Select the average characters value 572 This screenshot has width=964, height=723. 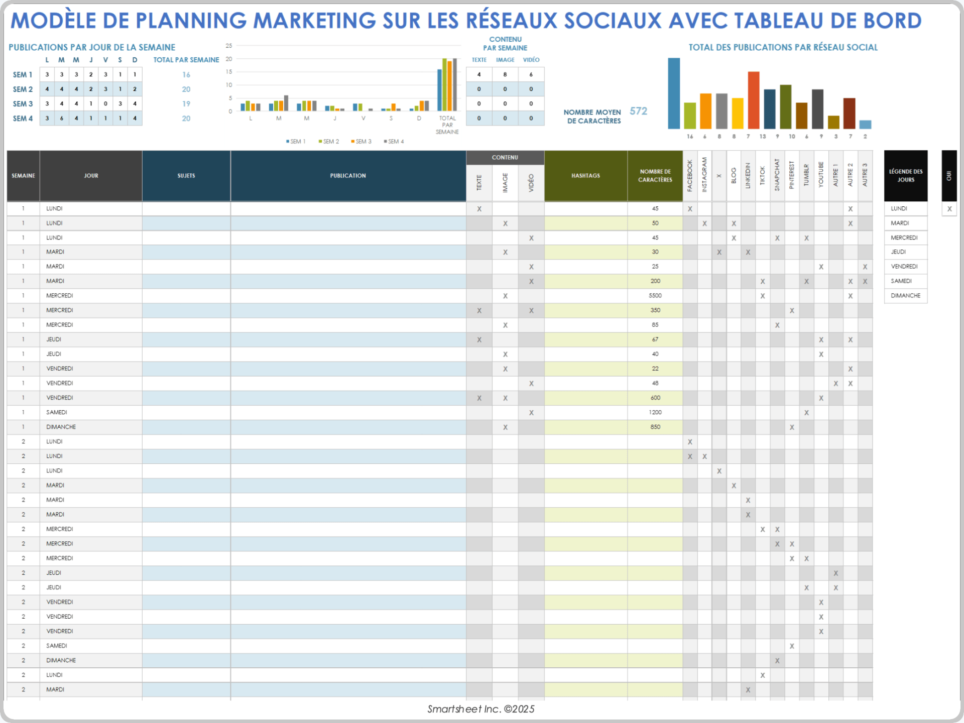click(x=638, y=111)
